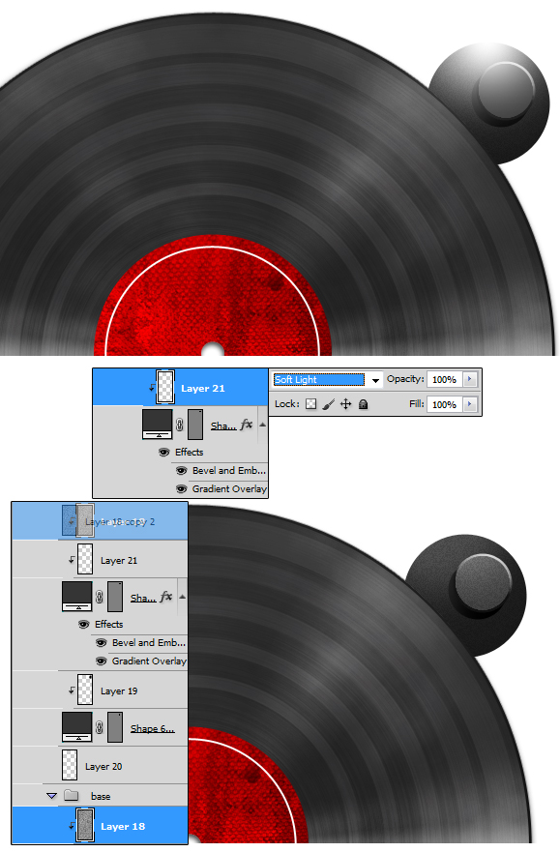Open the Opacity slider arrow
This screenshot has width=560, height=852.
470,379
